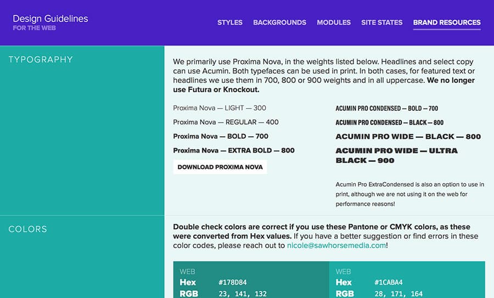Select the lighter teal #1CABA4 swatch
This screenshot has width=494, height=298.
pos(407,280)
